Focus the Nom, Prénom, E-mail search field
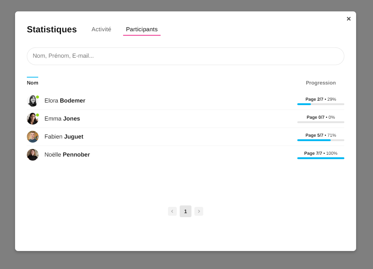 point(185,56)
